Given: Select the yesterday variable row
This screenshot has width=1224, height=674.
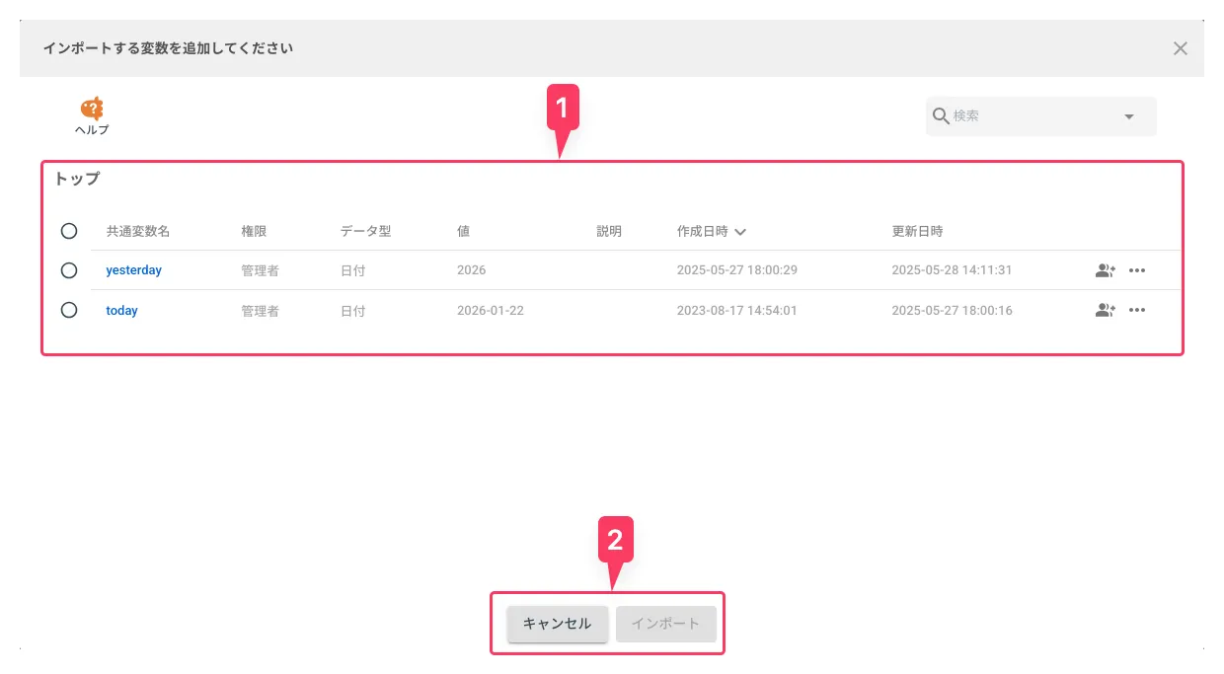Looking at the screenshot, I should point(69,268).
